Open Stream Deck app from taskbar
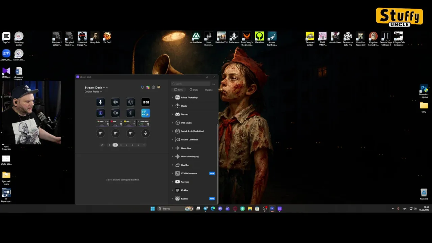 [x=279, y=209]
